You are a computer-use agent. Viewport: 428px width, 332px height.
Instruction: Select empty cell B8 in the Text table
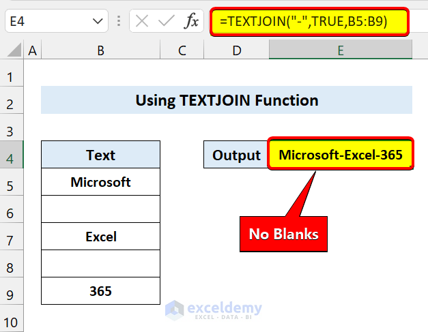pyautogui.click(x=100, y=264)
